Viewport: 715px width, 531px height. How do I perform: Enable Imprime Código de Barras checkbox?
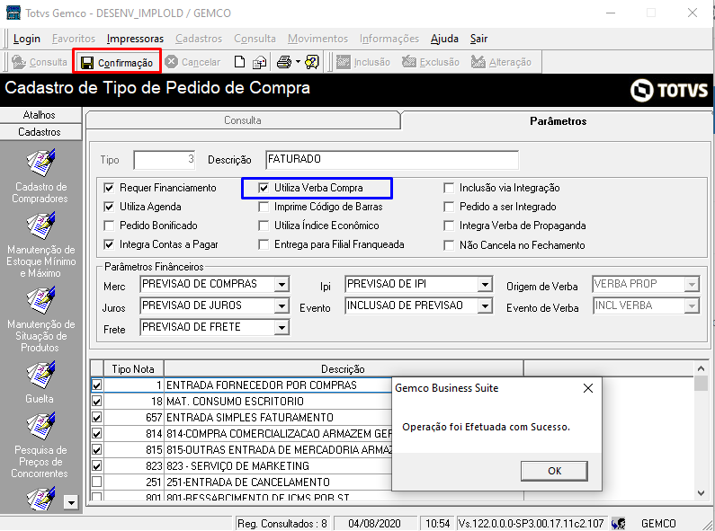pyautogui.click(x=264, y=207)
